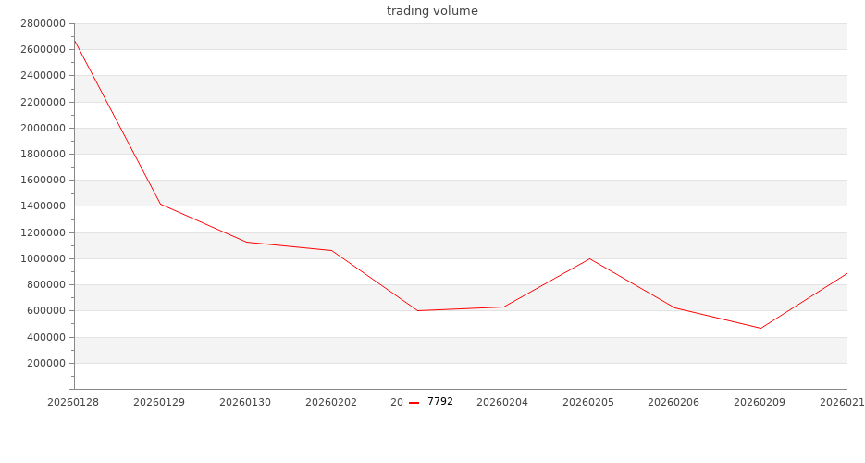
Task: Click the line's data point at 20260130
Action: [246, 242]
